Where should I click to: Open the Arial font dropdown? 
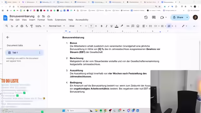(x=75, y=26)
